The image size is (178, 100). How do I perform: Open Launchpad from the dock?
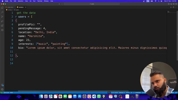coord(46,96)
